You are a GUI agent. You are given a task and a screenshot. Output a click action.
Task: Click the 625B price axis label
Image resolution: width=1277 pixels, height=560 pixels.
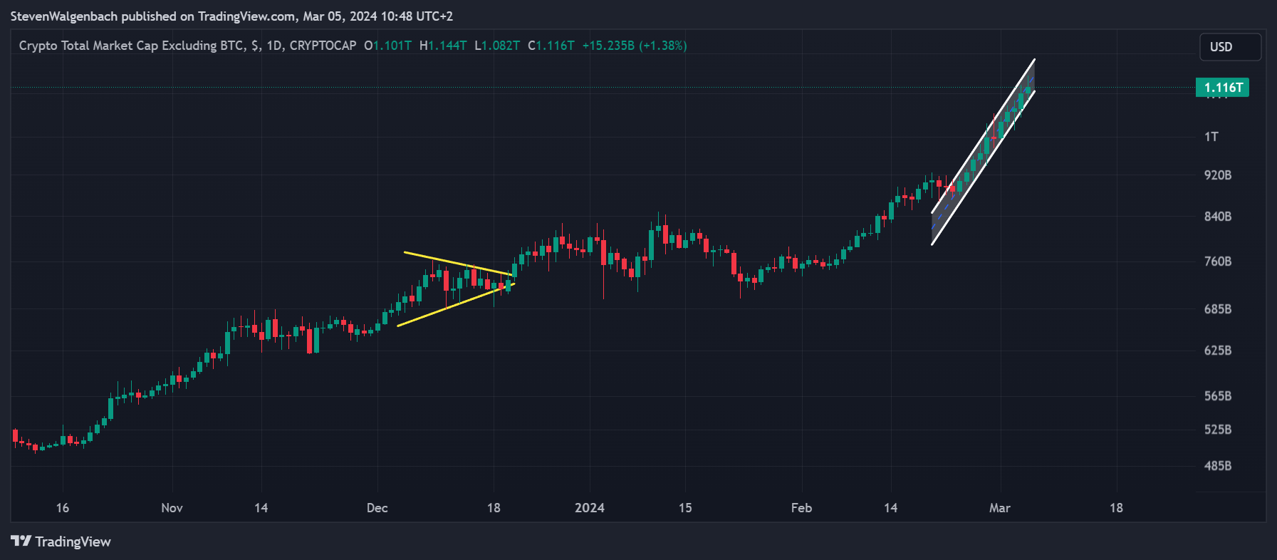point(1218,351)
